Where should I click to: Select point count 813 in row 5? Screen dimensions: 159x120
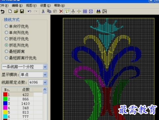[26, 112]
